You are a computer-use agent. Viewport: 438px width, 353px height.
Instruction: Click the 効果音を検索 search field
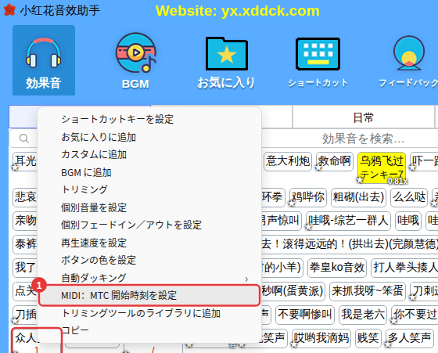pyautogui.click(x=363, y=139)
